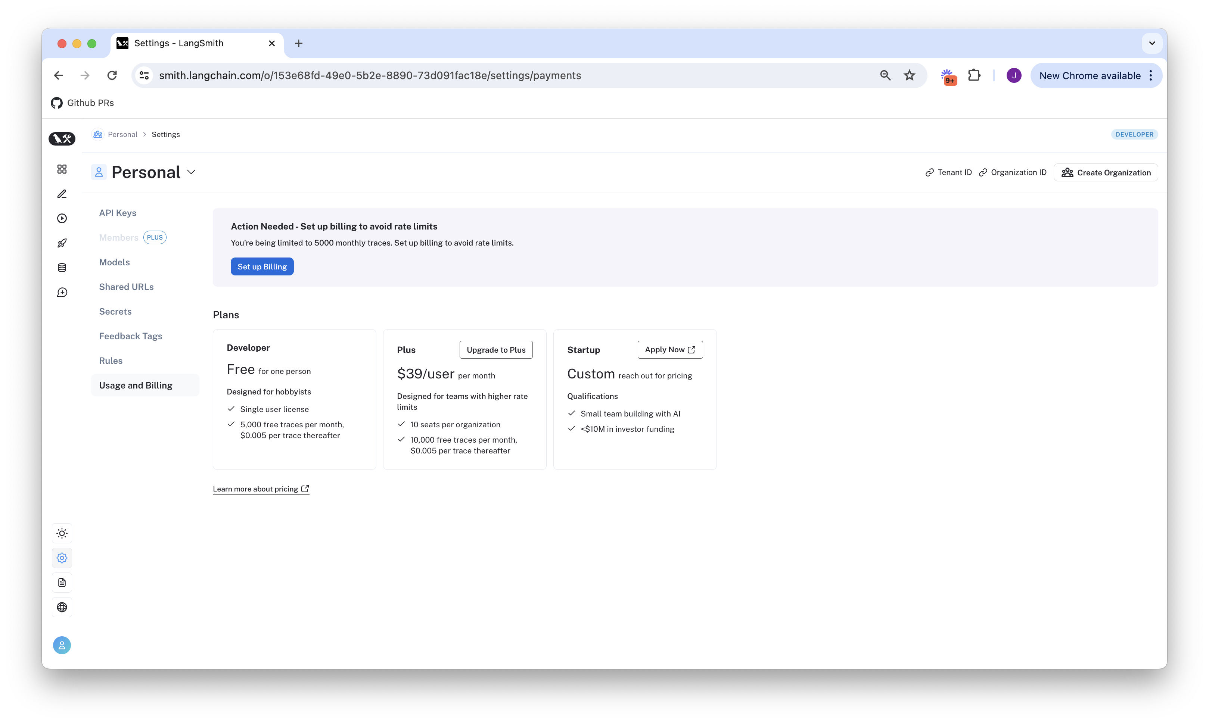1209x724 pixels.
Task: Click the globe icon in sidebar
Action: 62,607
